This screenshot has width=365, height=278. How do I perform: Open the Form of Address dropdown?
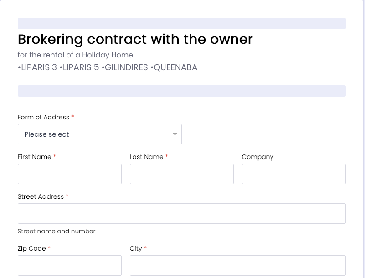[x=100, y=134]
